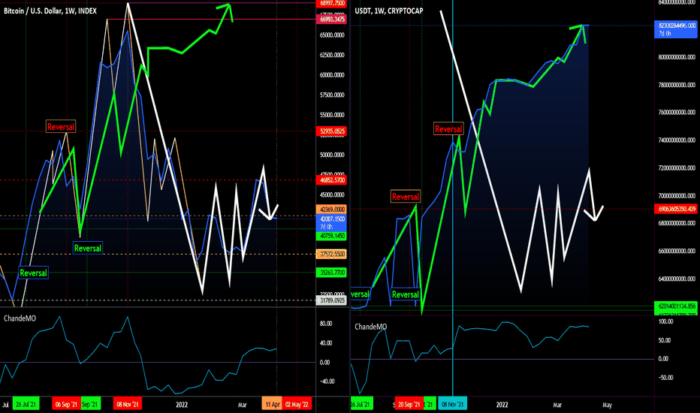The height and width of the screenshot is (413, 700).
Task: Click the 76000000000.000 USDT axis value
Action: (x=677, y=113)
